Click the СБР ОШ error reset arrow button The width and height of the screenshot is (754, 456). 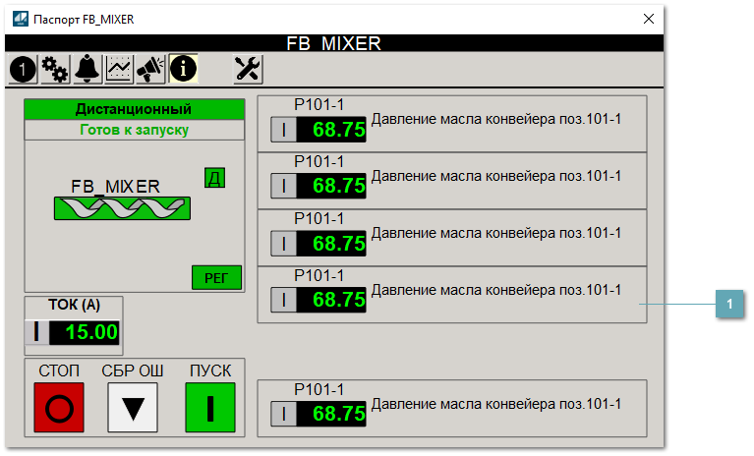tap(133, 407)
